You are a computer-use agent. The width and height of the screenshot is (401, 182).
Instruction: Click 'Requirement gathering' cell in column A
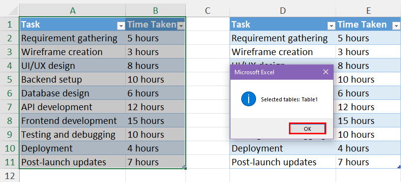(73, 38)
